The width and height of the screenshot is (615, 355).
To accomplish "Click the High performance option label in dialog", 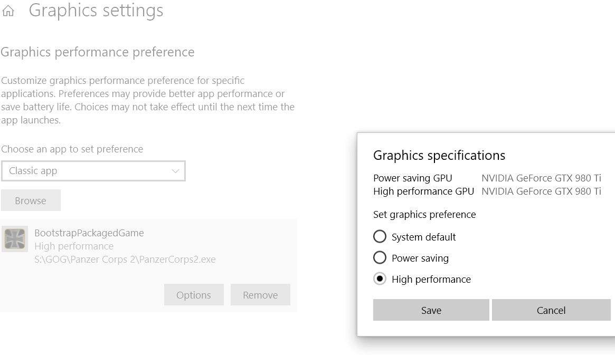I will pyautogui.click(x=431, y=280).
